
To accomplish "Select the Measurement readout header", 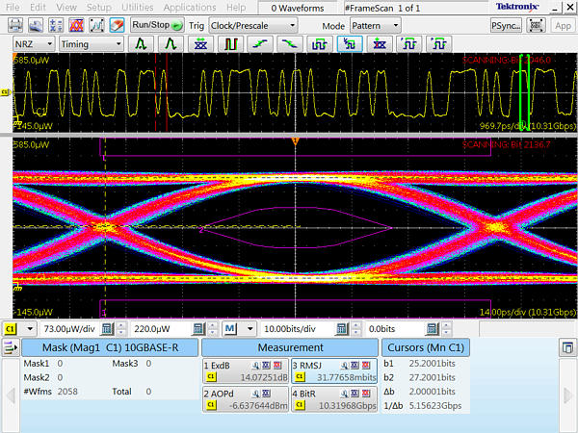I will 290,347.
